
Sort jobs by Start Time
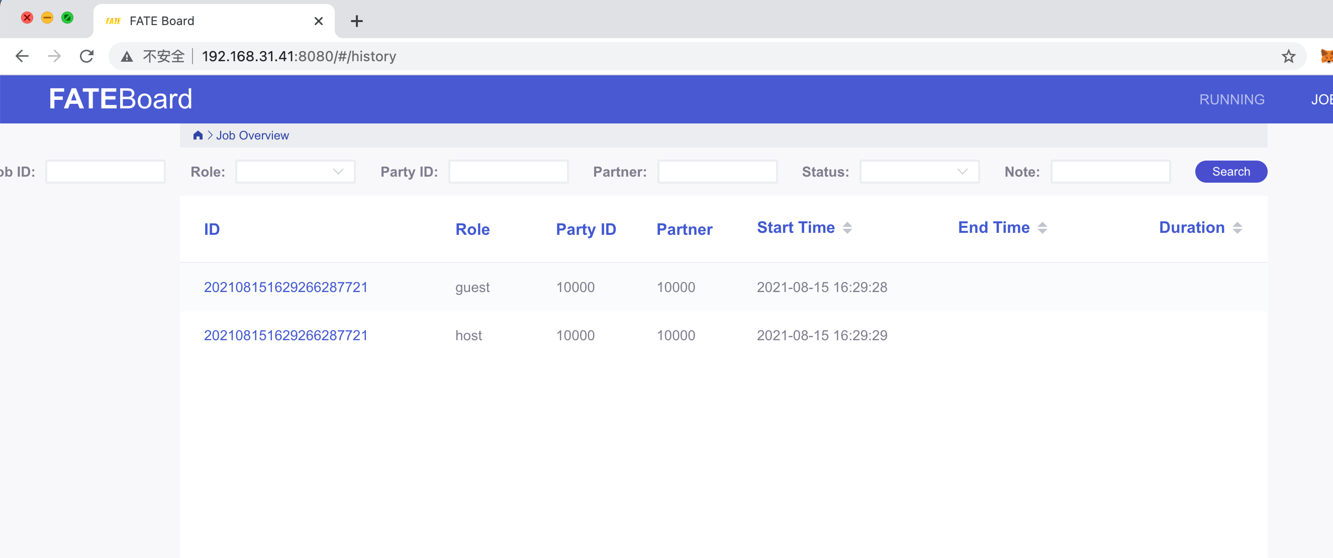[x=846, y=228]
